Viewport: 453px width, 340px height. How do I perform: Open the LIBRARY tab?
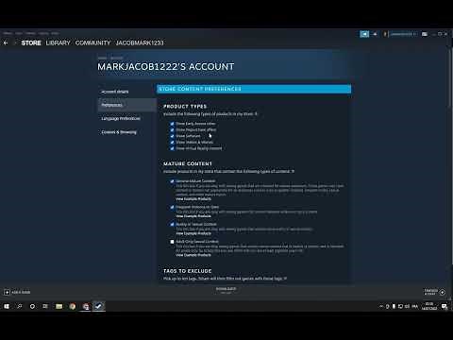58,42
